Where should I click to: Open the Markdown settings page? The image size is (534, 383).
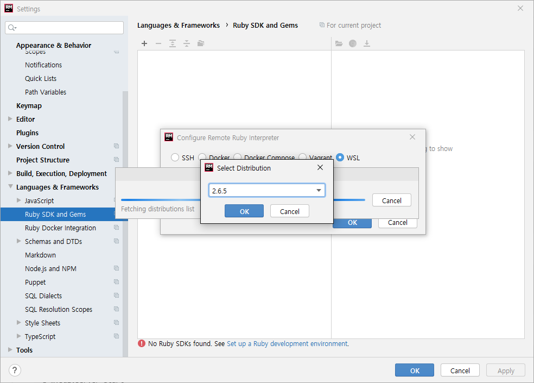click(40, 255)
